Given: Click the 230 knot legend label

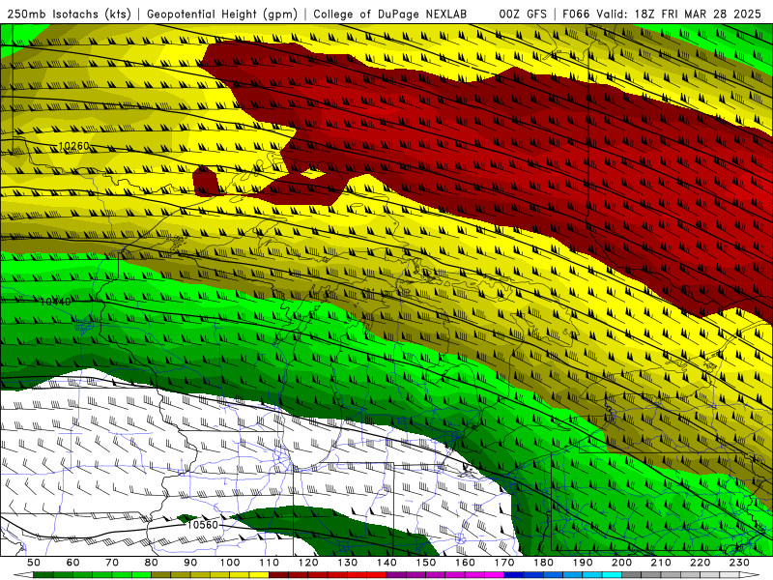Looking at the screenshot, I should pyautogui.click(x=739, y=563).
